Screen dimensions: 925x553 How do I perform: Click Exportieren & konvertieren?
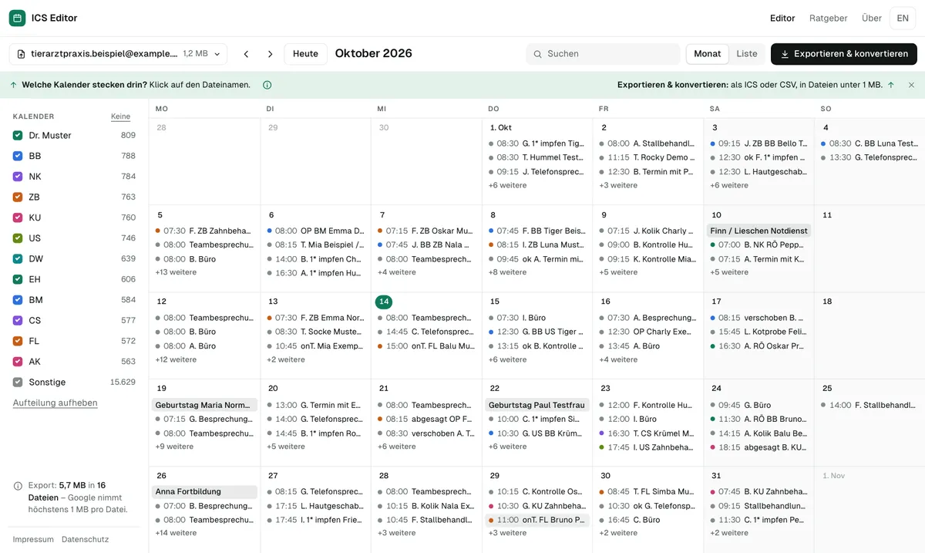[844, 54]
